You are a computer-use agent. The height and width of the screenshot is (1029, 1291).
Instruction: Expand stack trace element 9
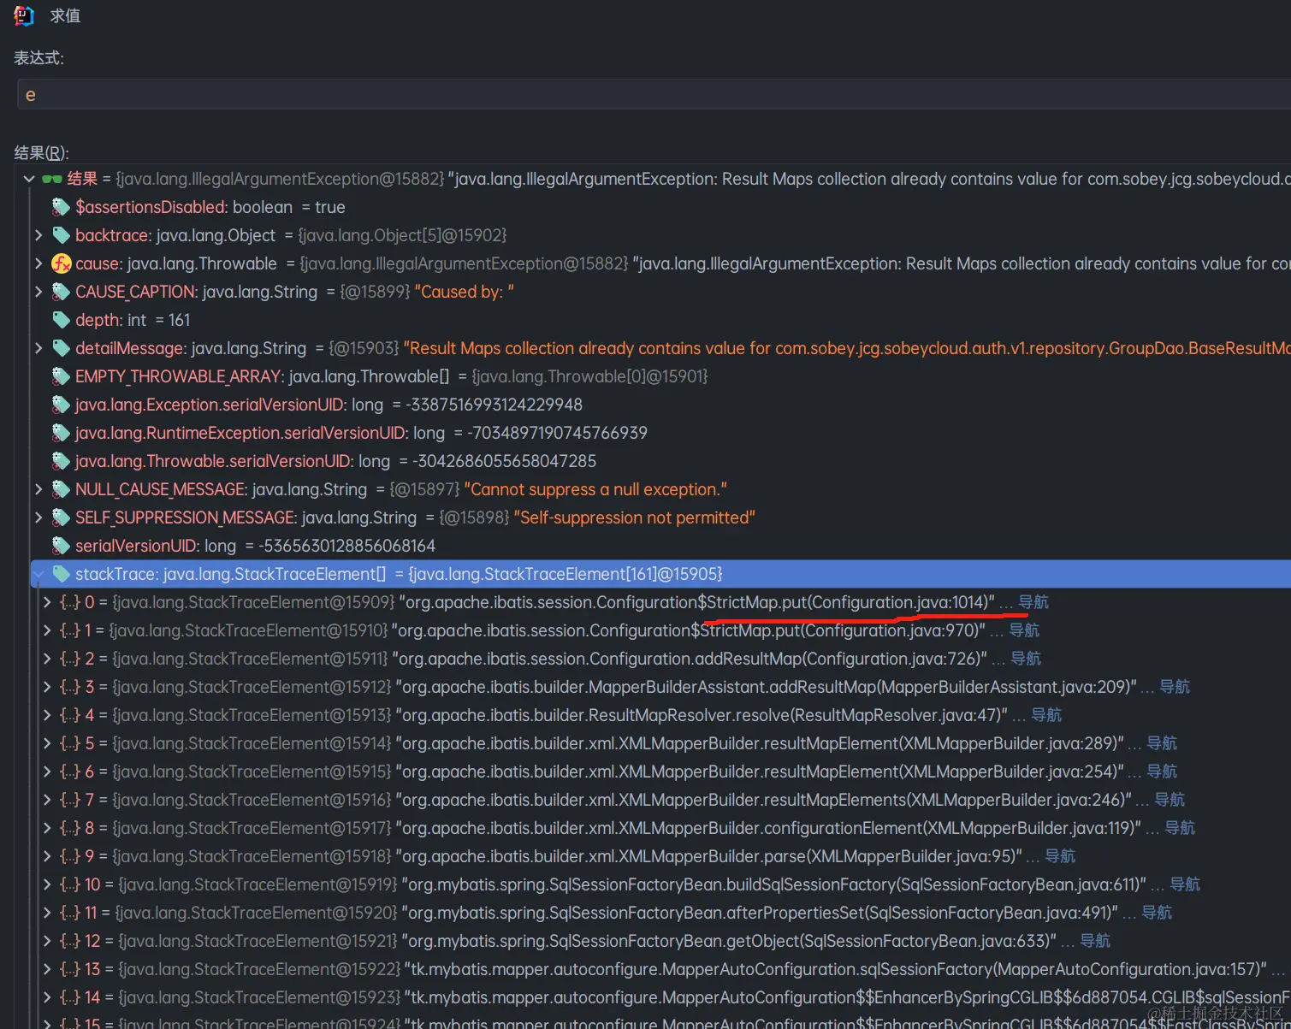pos(48,856)
